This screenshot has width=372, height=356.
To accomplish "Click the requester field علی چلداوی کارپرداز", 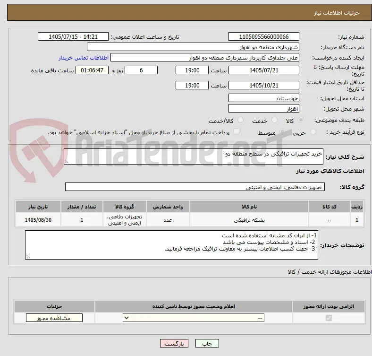I will click(205, 58).
